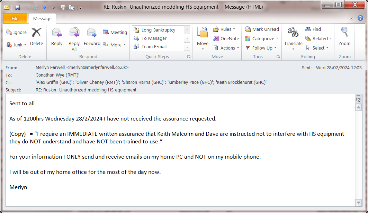Click icon above message body scrollbar

pos(358,99)
